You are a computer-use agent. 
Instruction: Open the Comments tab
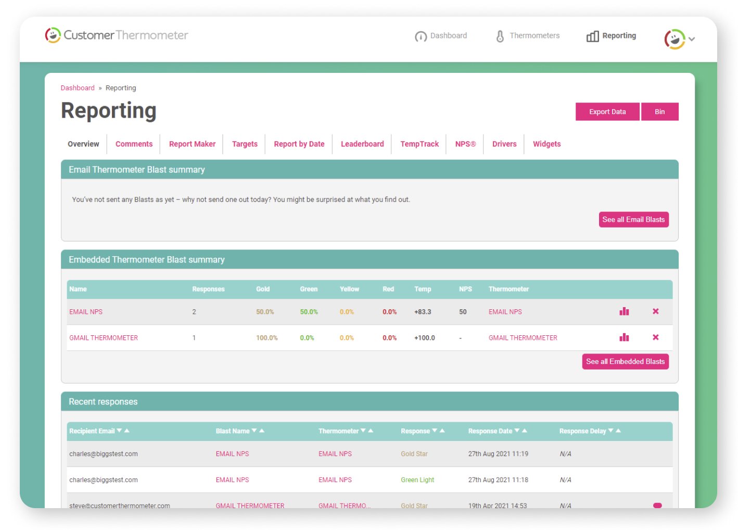134,144
